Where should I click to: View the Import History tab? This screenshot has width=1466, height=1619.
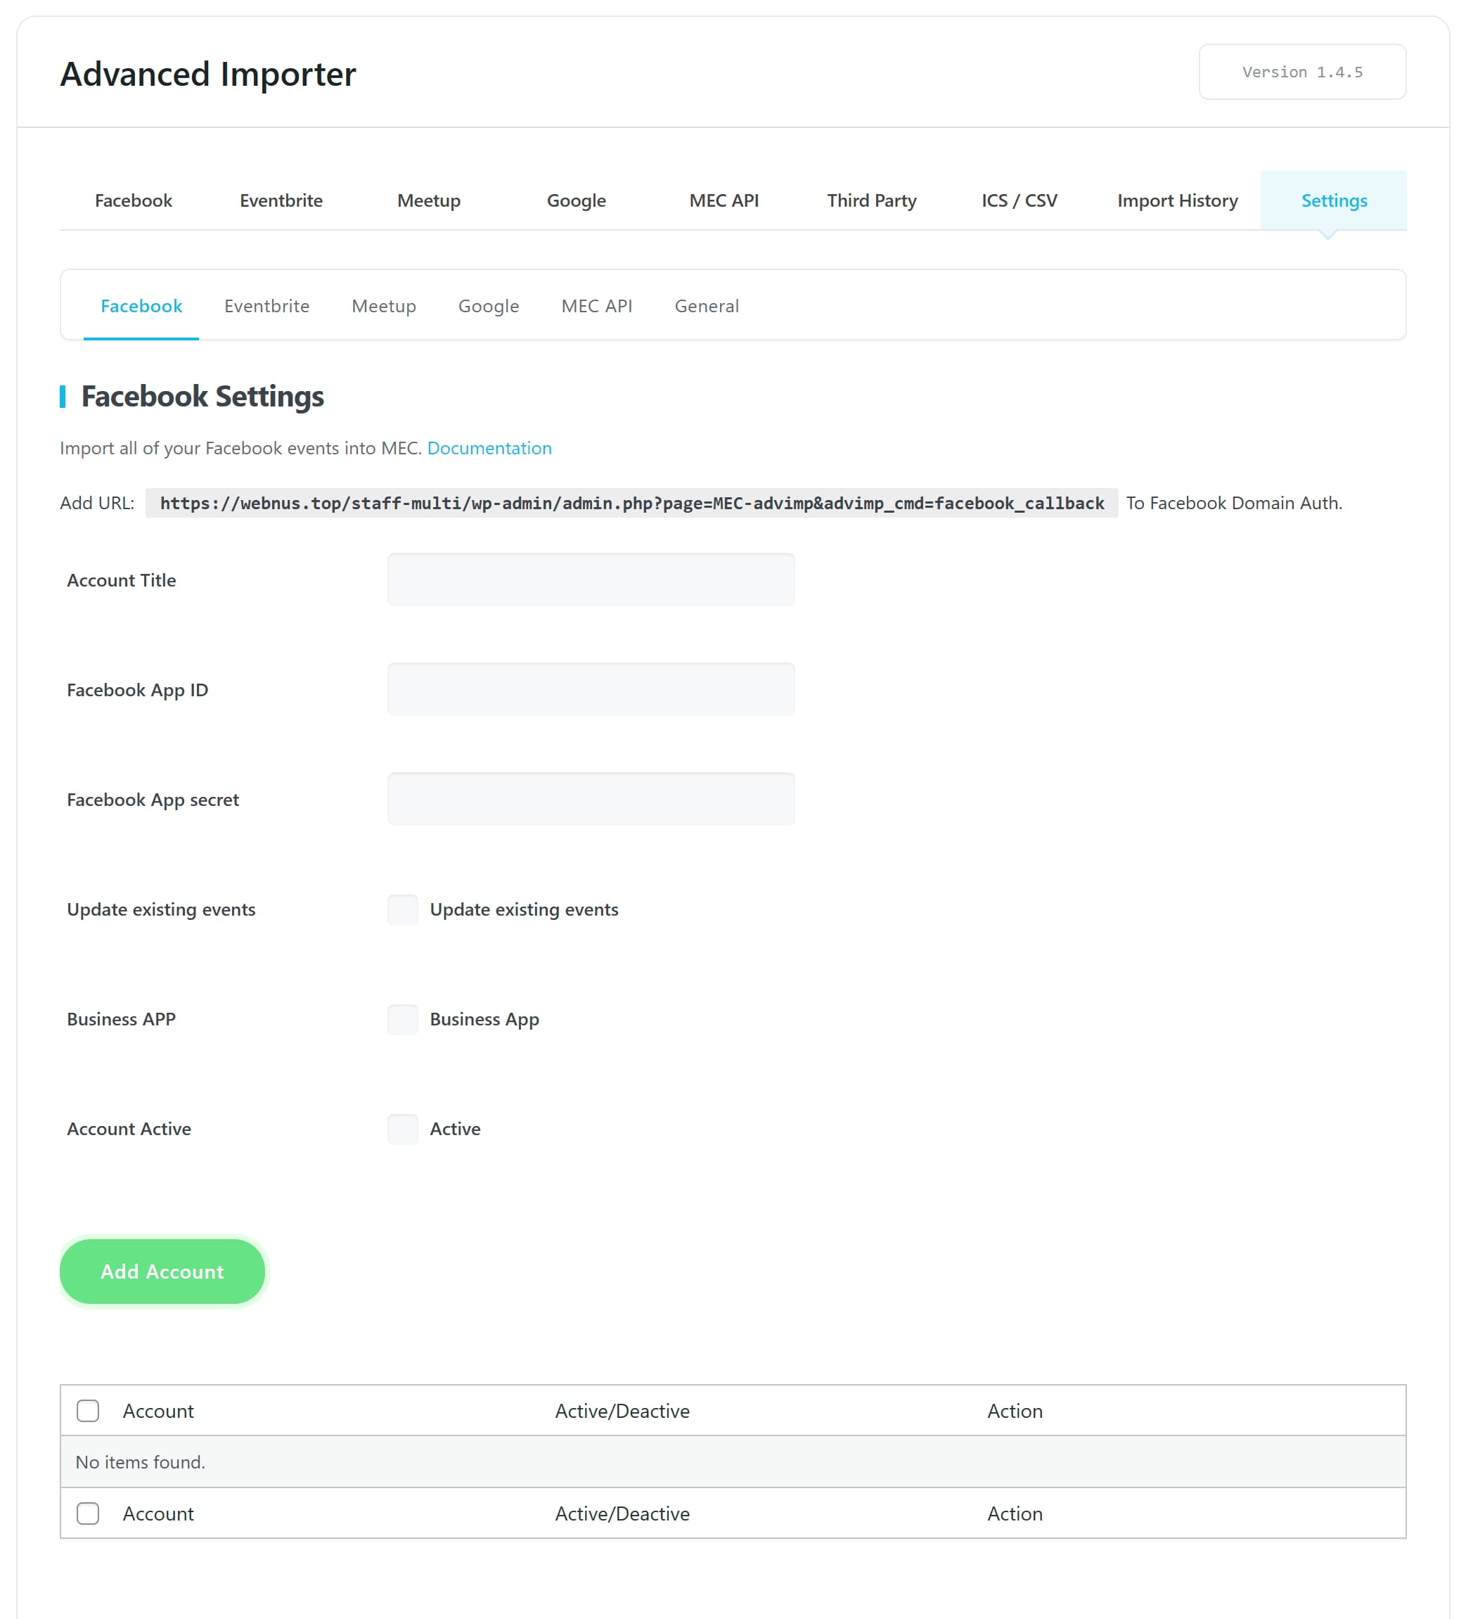tap(1177, 200)
